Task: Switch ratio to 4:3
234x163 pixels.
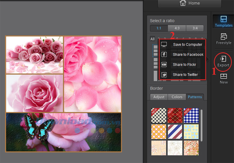Action: [177, 28]
